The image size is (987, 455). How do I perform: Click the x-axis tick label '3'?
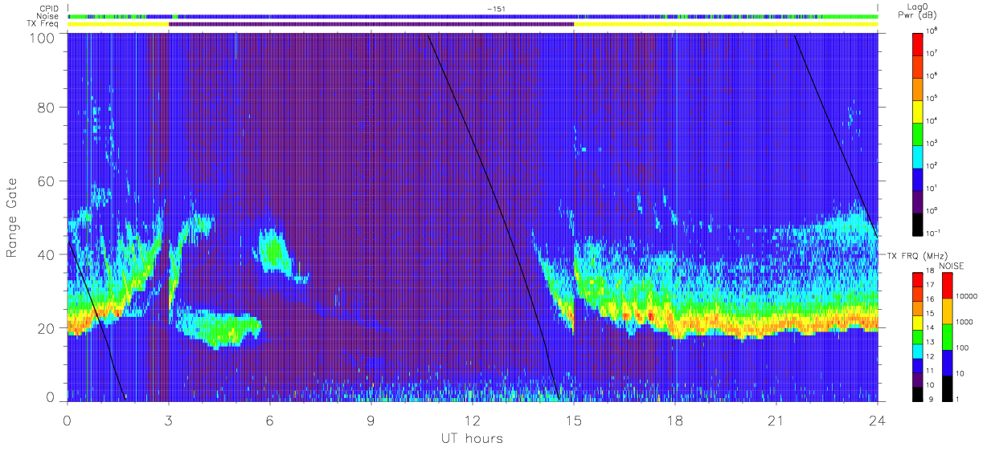(168, 420)
